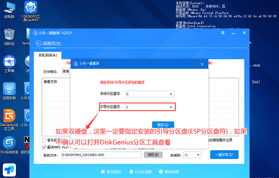Click the 浏览(B) browse button

[153, 155]
